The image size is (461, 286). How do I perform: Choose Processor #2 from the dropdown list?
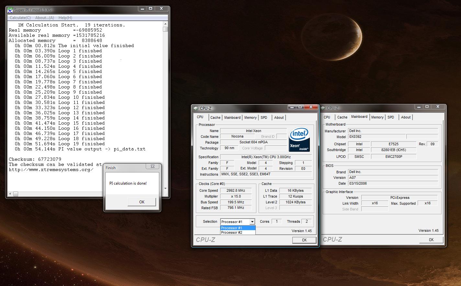[x=238, y=232]
